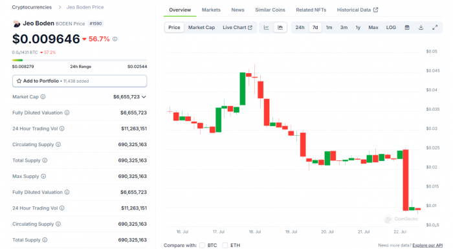This screenshot has height=249, width=453.
Task: Click the 24h high value $0.02544
Action: pyautogui.click(x=137, y=67)
